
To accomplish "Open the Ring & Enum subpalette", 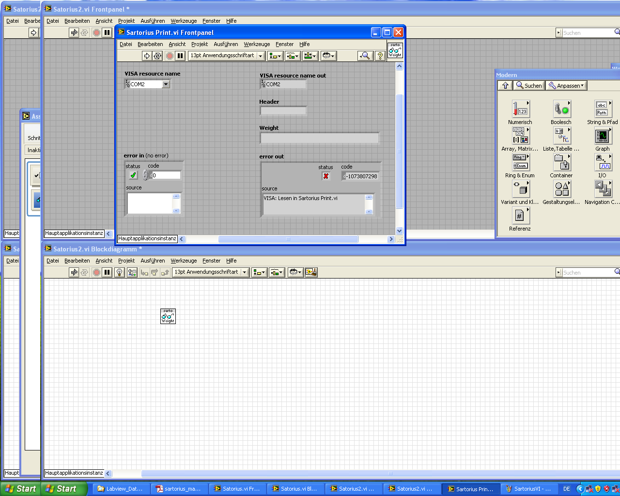I will click(x=520, y=162).
